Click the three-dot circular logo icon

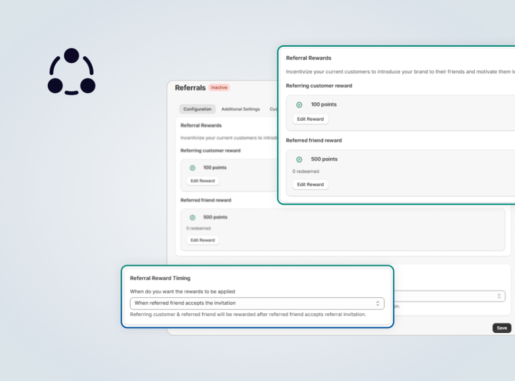71,72
